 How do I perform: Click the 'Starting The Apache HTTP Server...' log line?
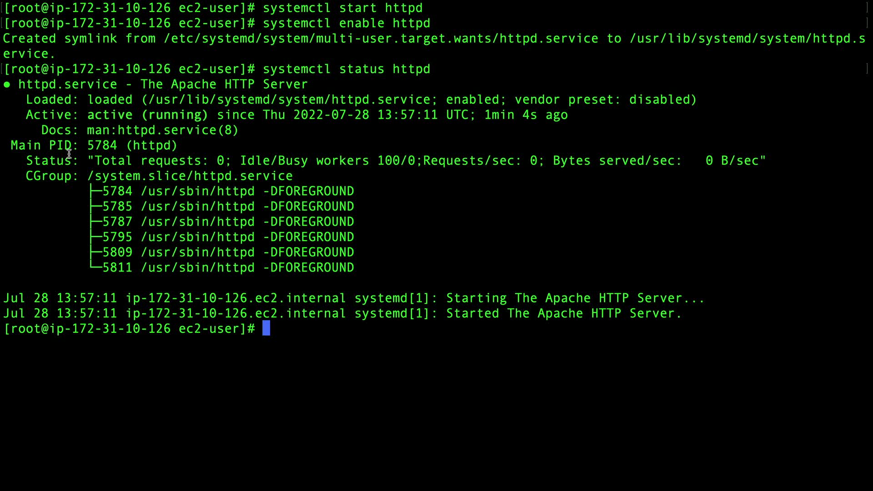tap(575, 298)
